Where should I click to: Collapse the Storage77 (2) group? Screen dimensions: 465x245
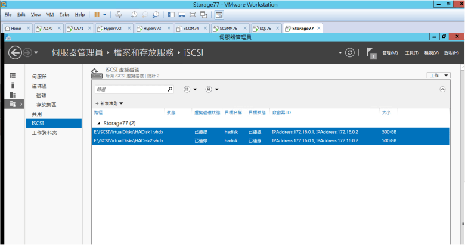(x=97, y=123)
